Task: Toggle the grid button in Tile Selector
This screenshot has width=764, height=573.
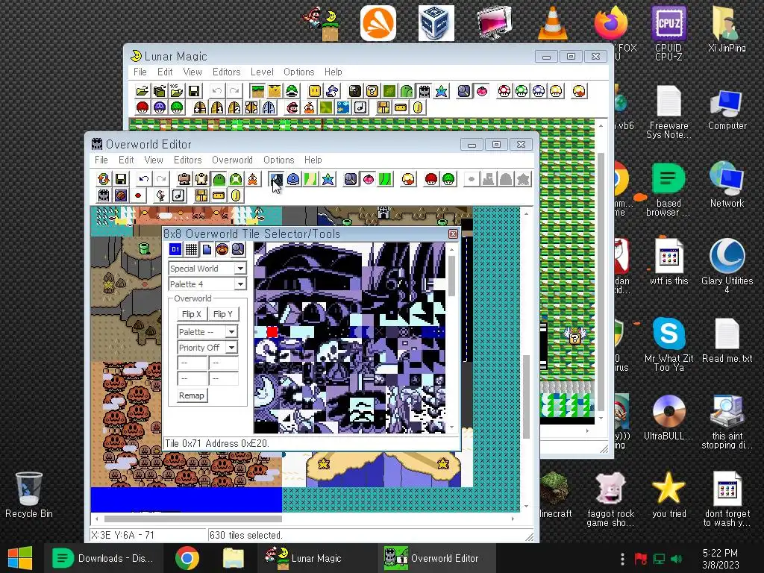Action: click(x=191, y=250)
